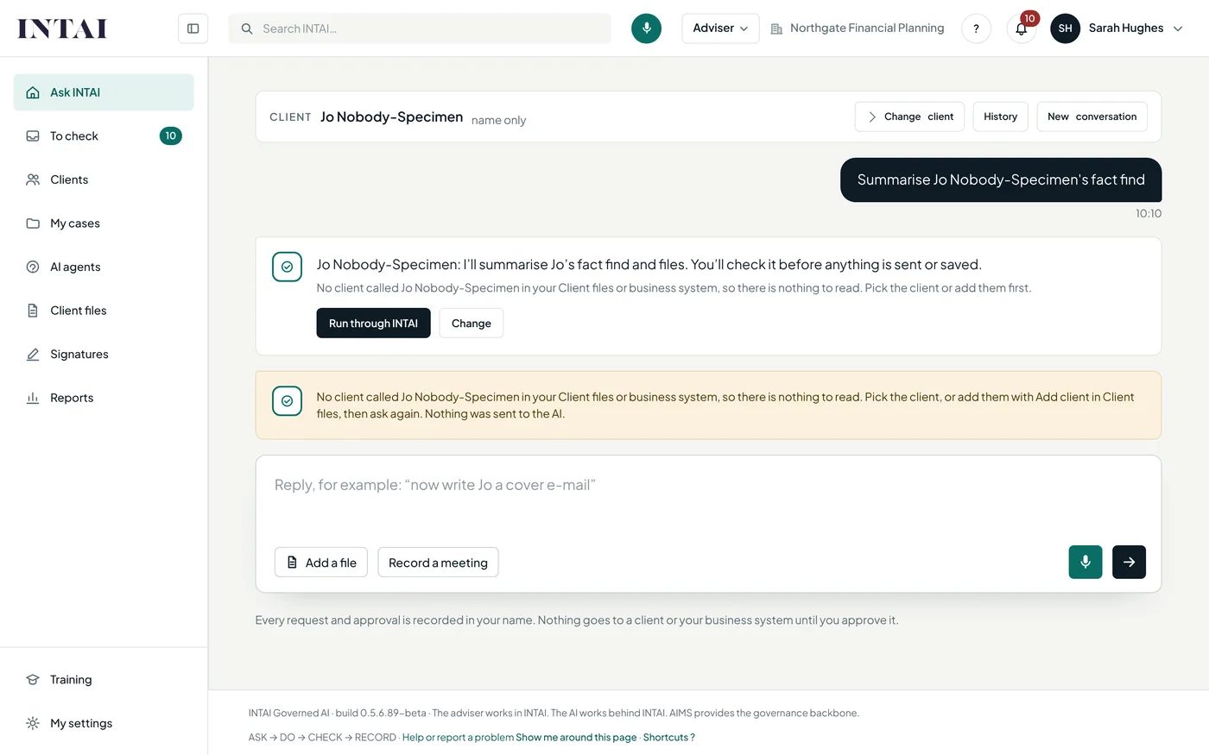Open the Training graduation cap icon
Image resolution: width=1209 pixels, height=755 pixels.
[x=33, y=680]
